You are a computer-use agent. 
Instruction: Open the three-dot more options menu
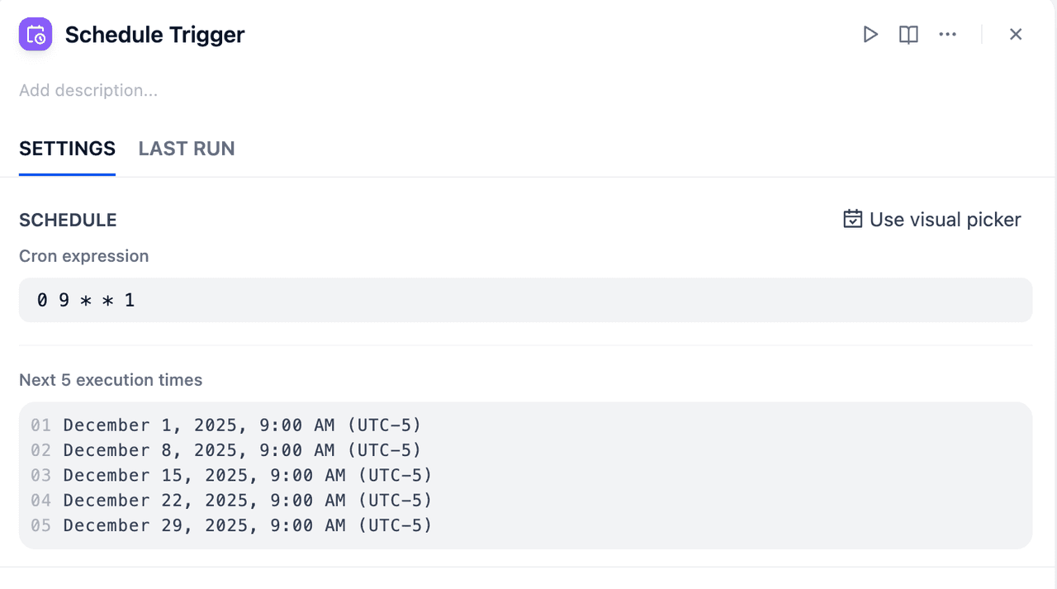[x=947, y=35]
